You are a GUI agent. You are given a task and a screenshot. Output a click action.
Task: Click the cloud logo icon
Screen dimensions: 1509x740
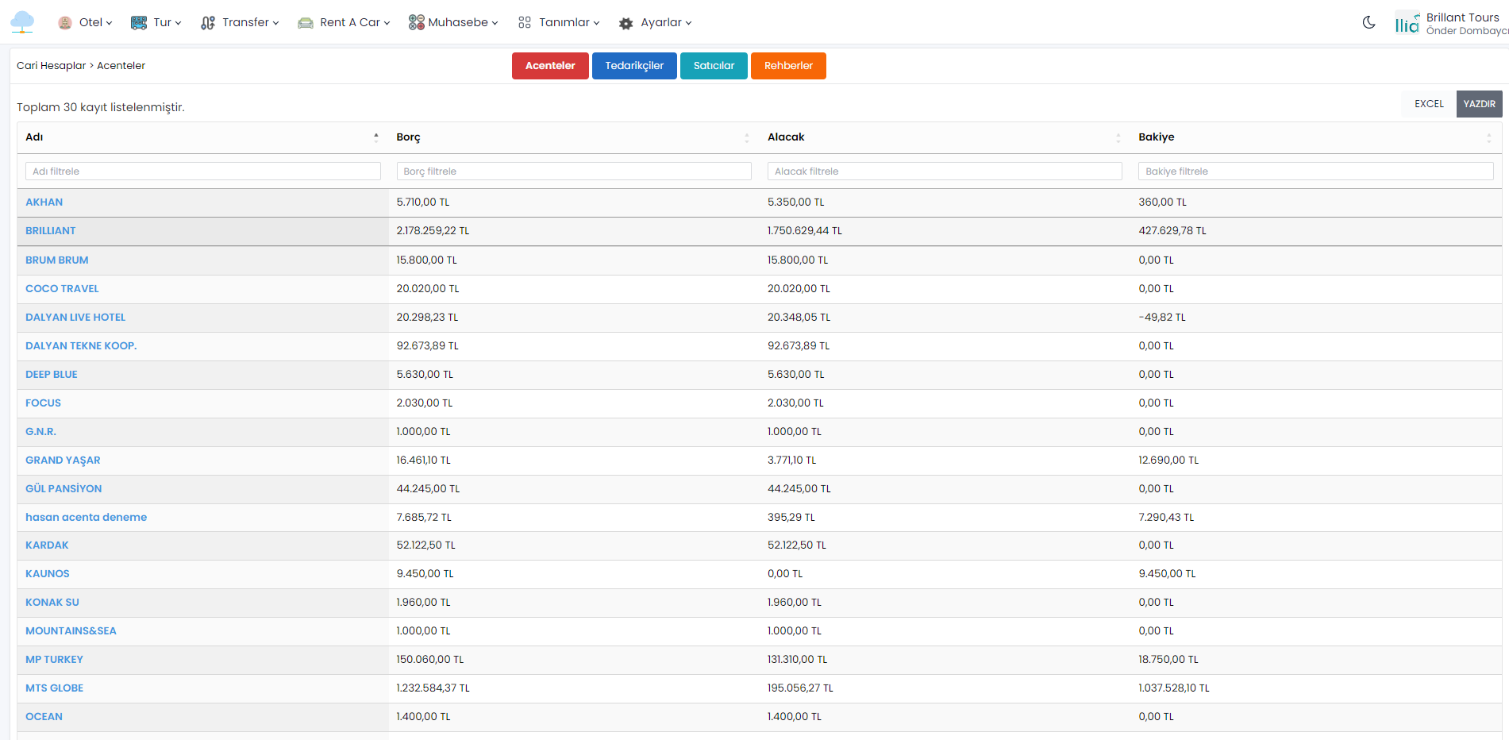tap(22, 22)
